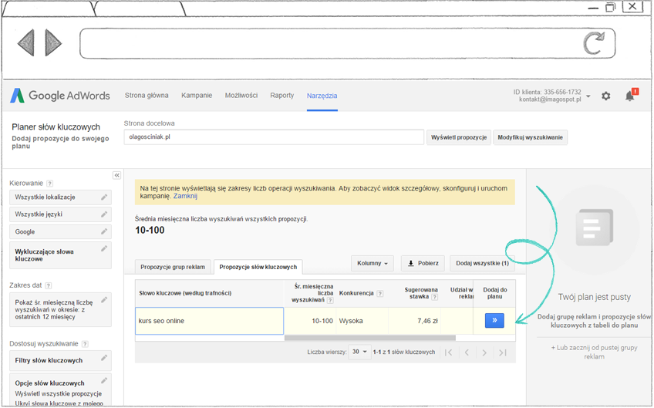
Task: Click the Strona docelowa input field
Action: (274, 137)
